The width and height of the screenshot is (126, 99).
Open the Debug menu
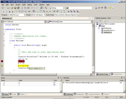pyautogui.click(x=30, y=5)
